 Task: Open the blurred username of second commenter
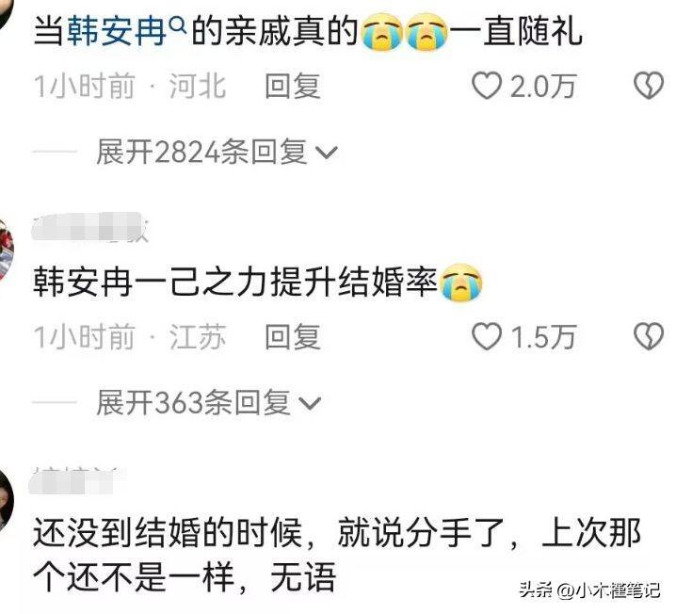coord(90,226)
